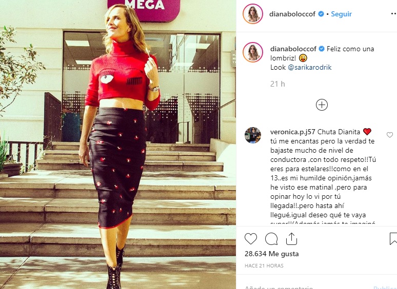The width and height of the screenshot is (397, 289).
Task: Click the verified badge in the header
Action: tap(321, 14)
